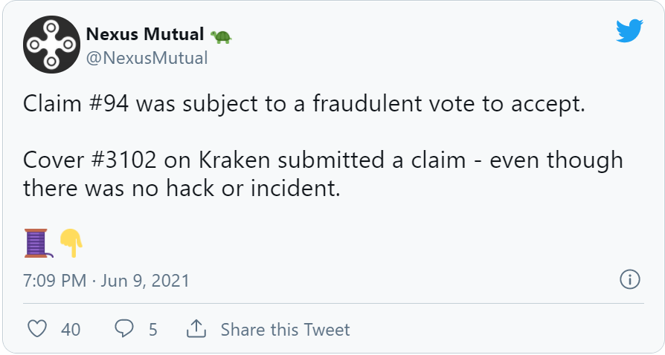Click the reply count of 5

[x=153, y=329]
